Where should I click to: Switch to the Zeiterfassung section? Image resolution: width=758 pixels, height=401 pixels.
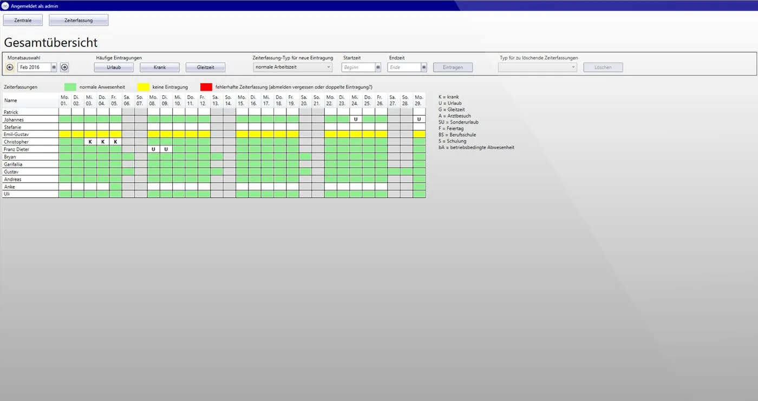[x=79, y=20]
